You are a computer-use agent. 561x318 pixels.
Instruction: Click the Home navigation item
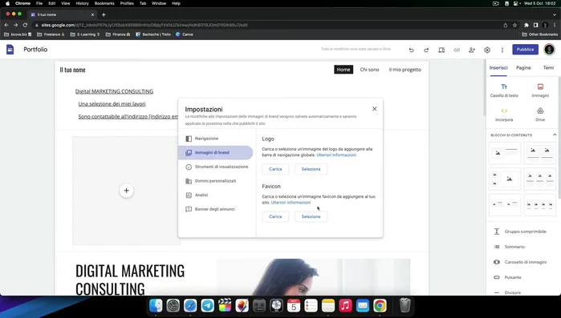[344, 70]
